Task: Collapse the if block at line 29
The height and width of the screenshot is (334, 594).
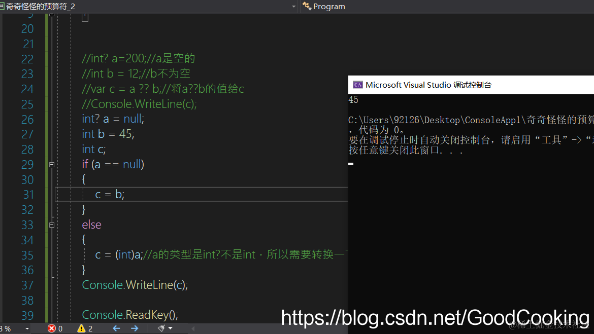Action: 52,165
